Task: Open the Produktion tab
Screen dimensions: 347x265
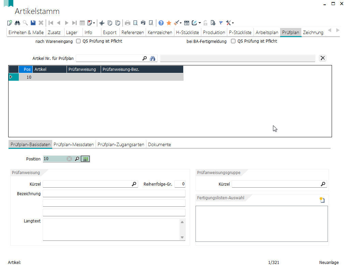Action: [x=214, y=32]
